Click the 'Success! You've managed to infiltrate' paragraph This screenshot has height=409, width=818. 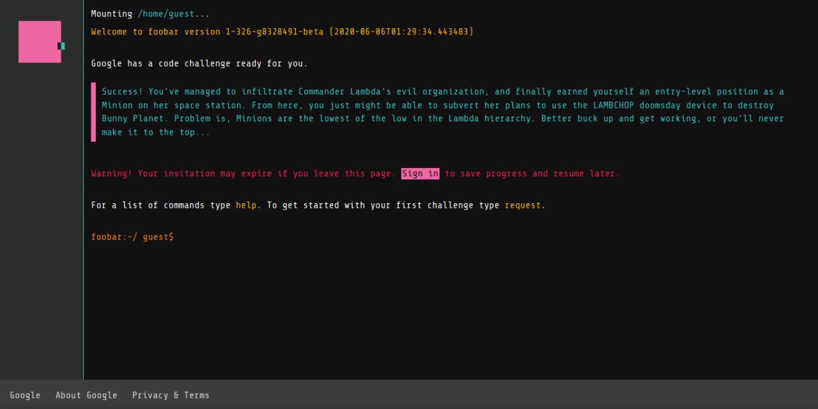443,112
